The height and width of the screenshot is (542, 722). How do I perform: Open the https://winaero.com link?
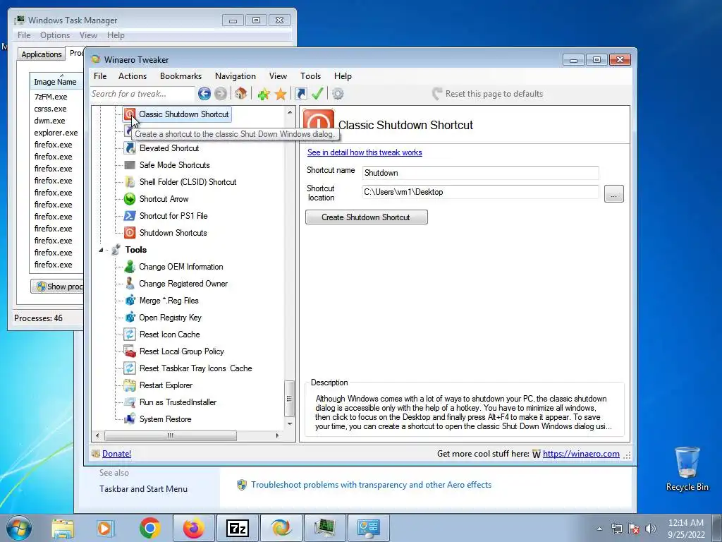pos(581,454)
